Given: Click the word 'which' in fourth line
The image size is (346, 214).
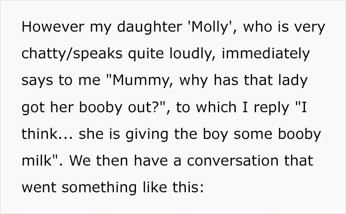Looking at the screenshot, I should [x=216, y=107].
